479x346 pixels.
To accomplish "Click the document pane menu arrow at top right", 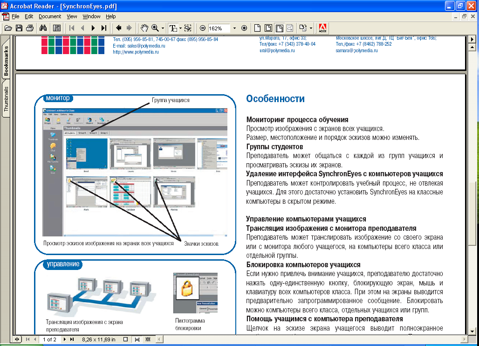I will click(x=472, y=39).
